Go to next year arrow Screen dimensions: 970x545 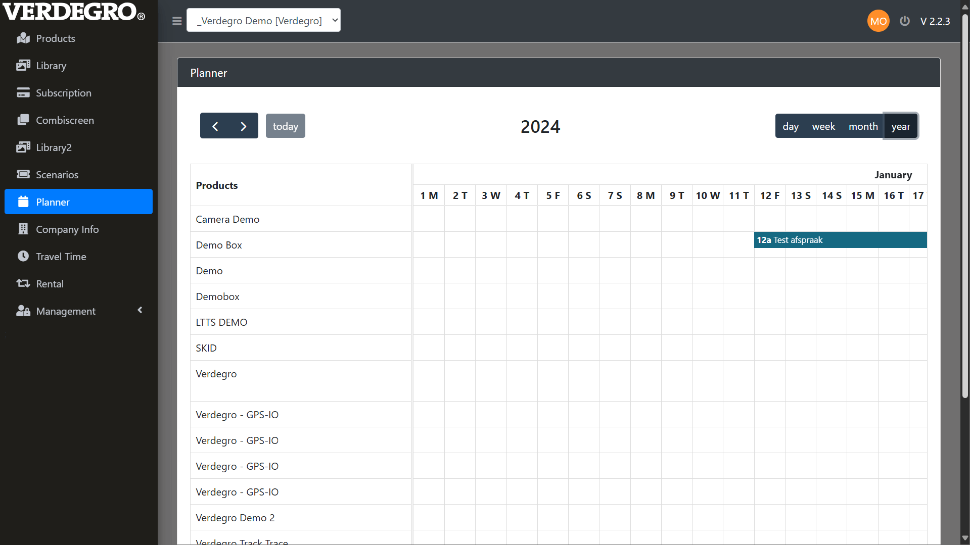click(244, 126)
